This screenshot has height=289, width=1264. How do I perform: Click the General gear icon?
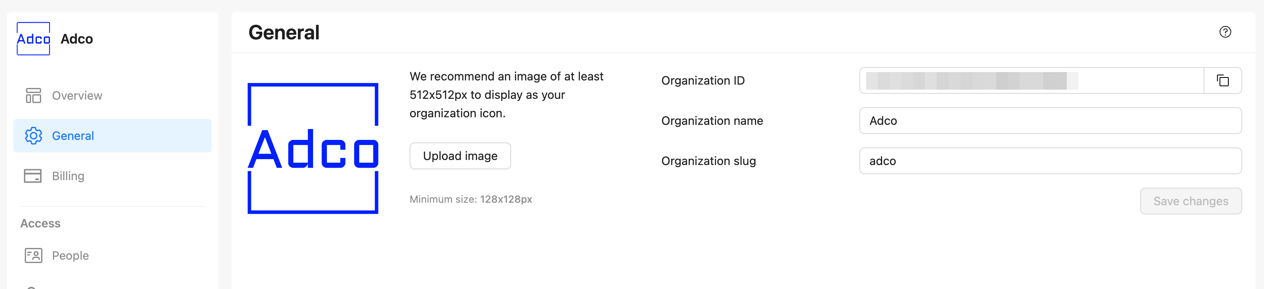click(x=34, y=136)
